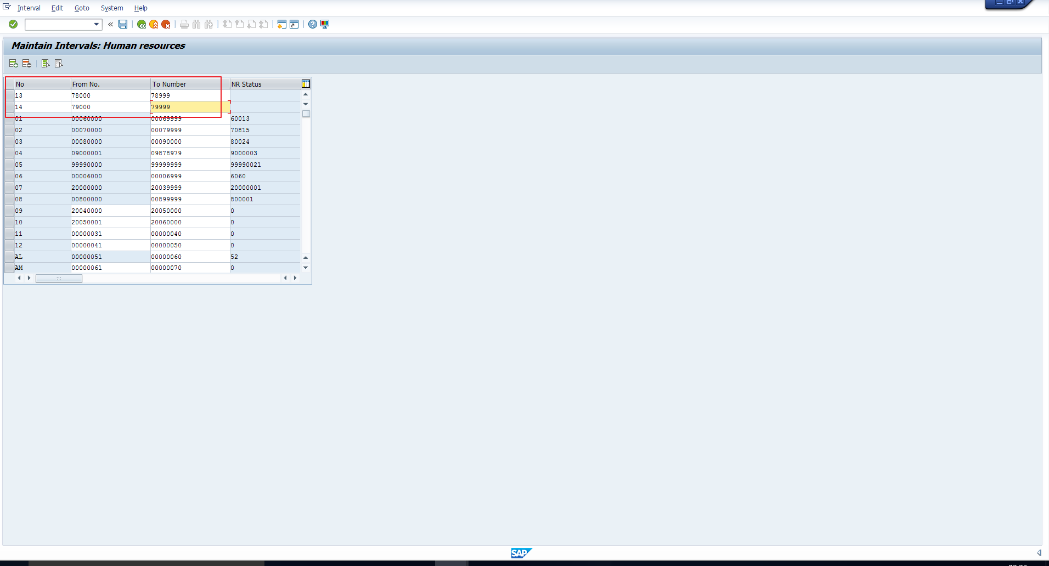The image size is (1049, 566).
Task: Click From No. cell 99990000
Action: [110, 165]
